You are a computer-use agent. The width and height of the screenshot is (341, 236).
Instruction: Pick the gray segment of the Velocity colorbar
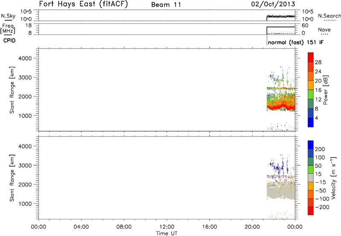coord(311,178)
